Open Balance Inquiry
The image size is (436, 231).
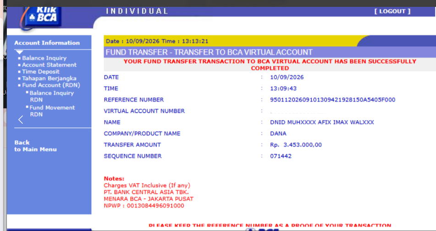pos(44,58)
